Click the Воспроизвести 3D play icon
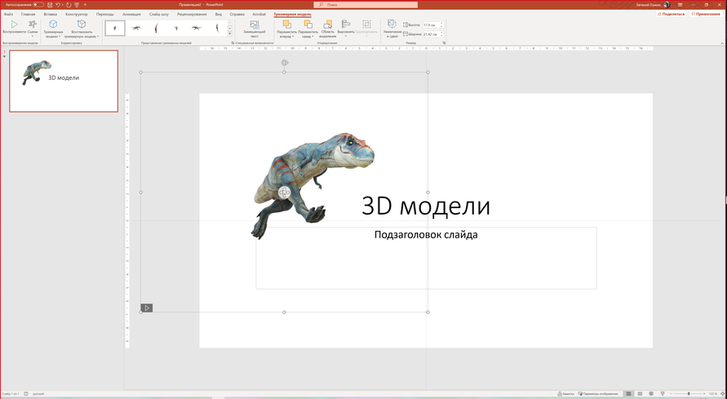The width and height of the screenshot is (727, 399). [x=13, y=25]
